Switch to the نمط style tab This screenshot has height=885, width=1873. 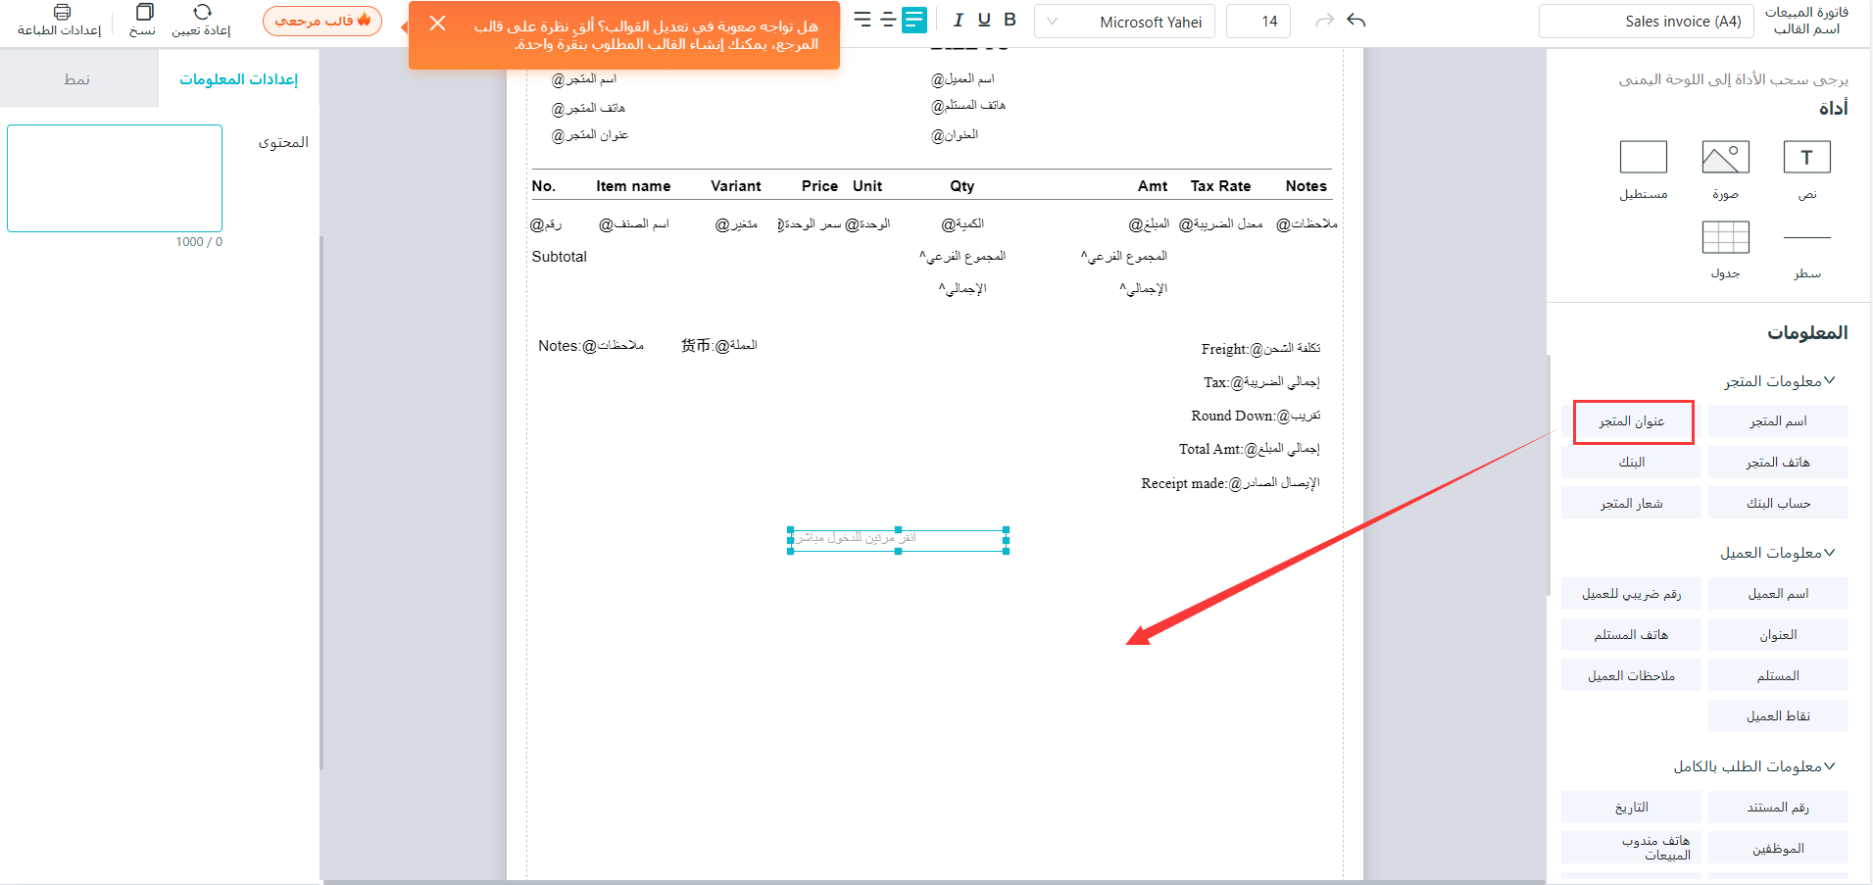pos(77,79)
